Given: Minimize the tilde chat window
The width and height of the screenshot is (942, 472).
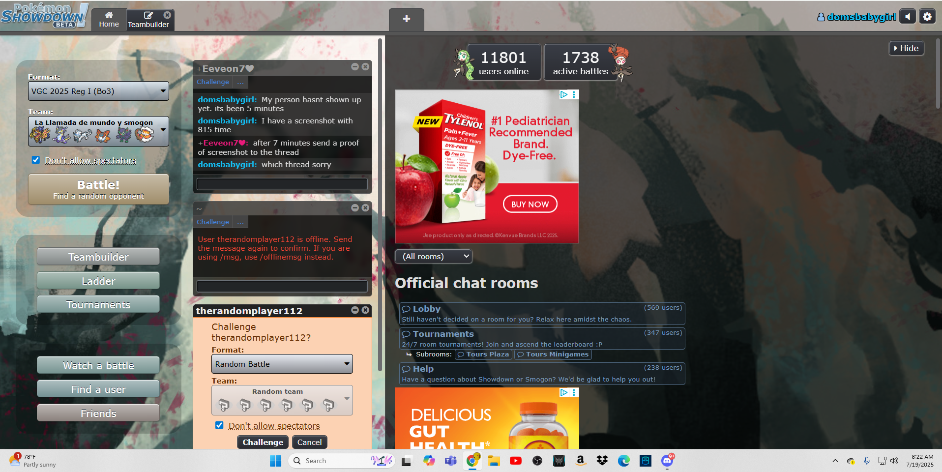Looking at the screenshot, I should (x=355, y=208).
